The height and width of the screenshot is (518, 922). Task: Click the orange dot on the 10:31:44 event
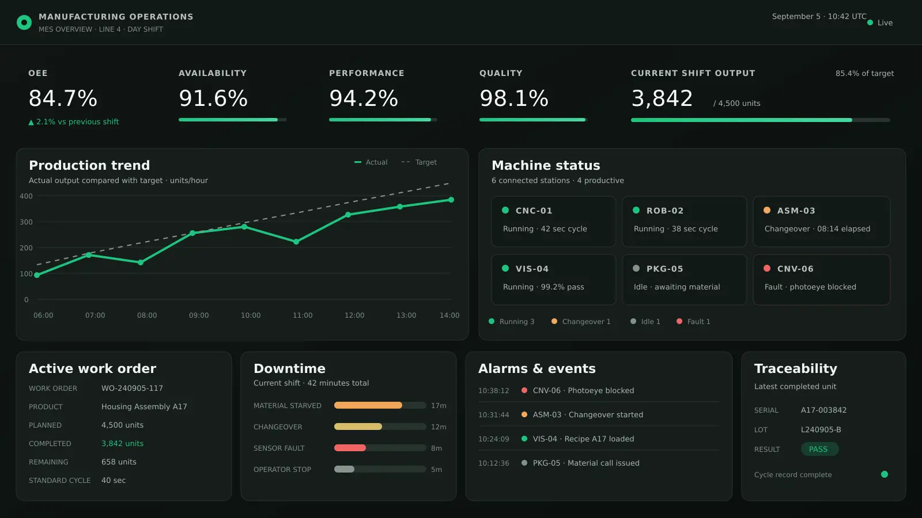pos(524,414)
